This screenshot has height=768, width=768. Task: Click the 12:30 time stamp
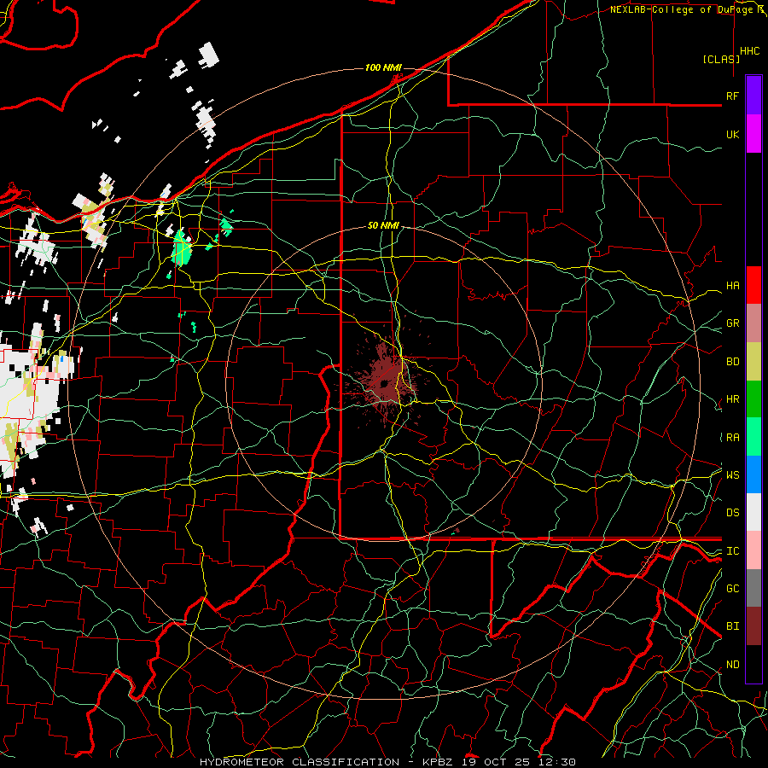pyautogui.click(x=558, y=762)
